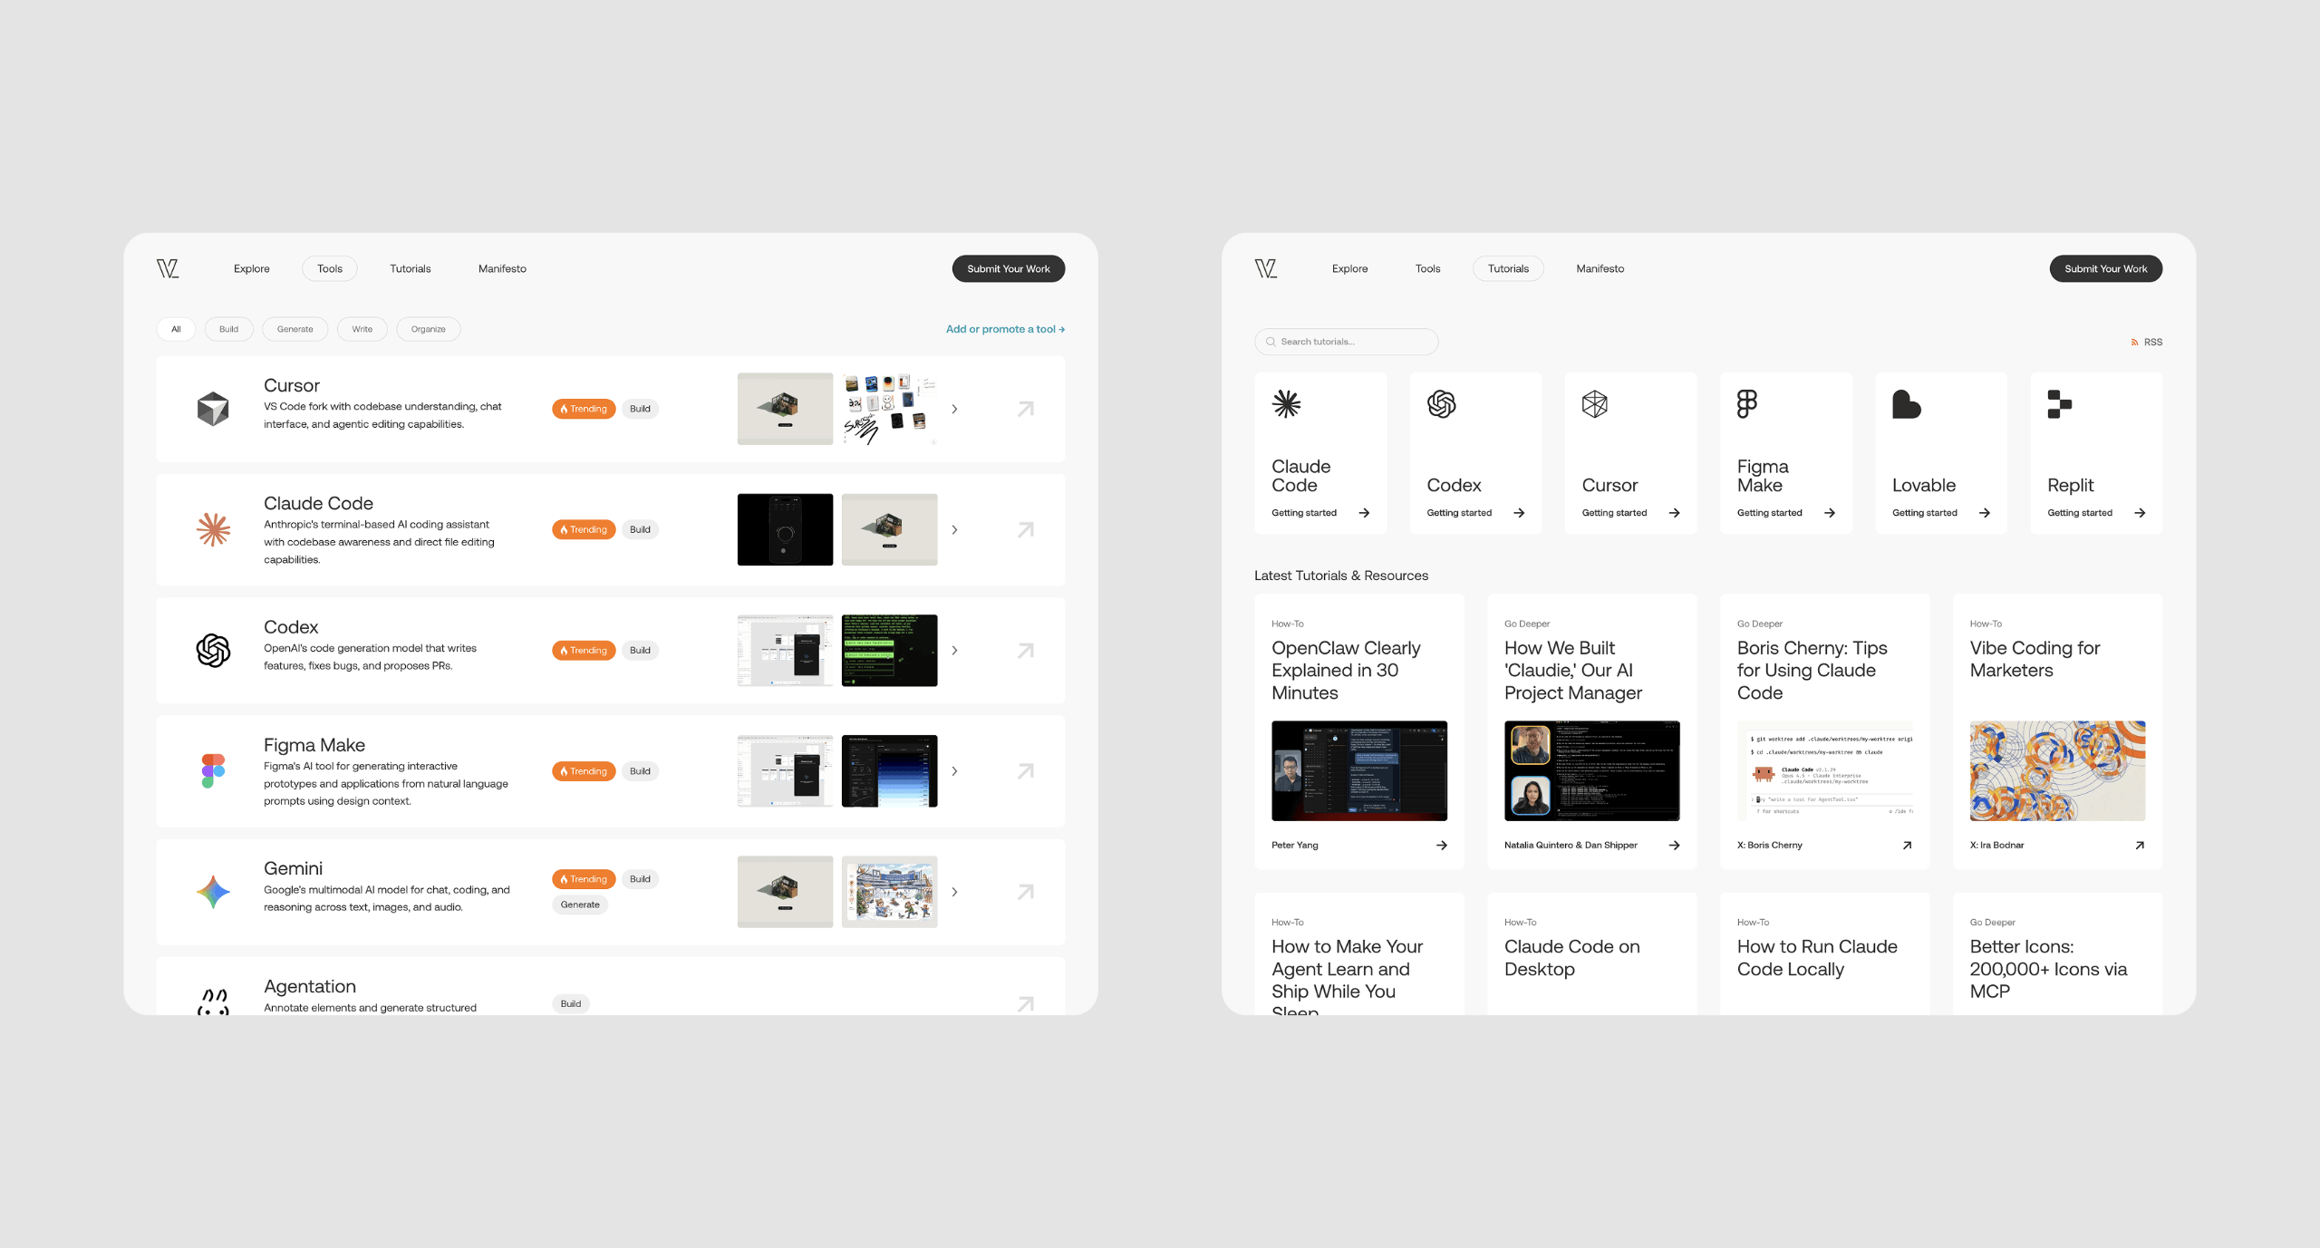Open Cursor Getting started link
2320x1248 pixels.
[x=1631, y=513]
